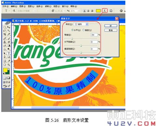Click the 取消 (Cancel) button in dialog
The height and width of the screenshot is (126, 156).
click(x=111, y=30)
